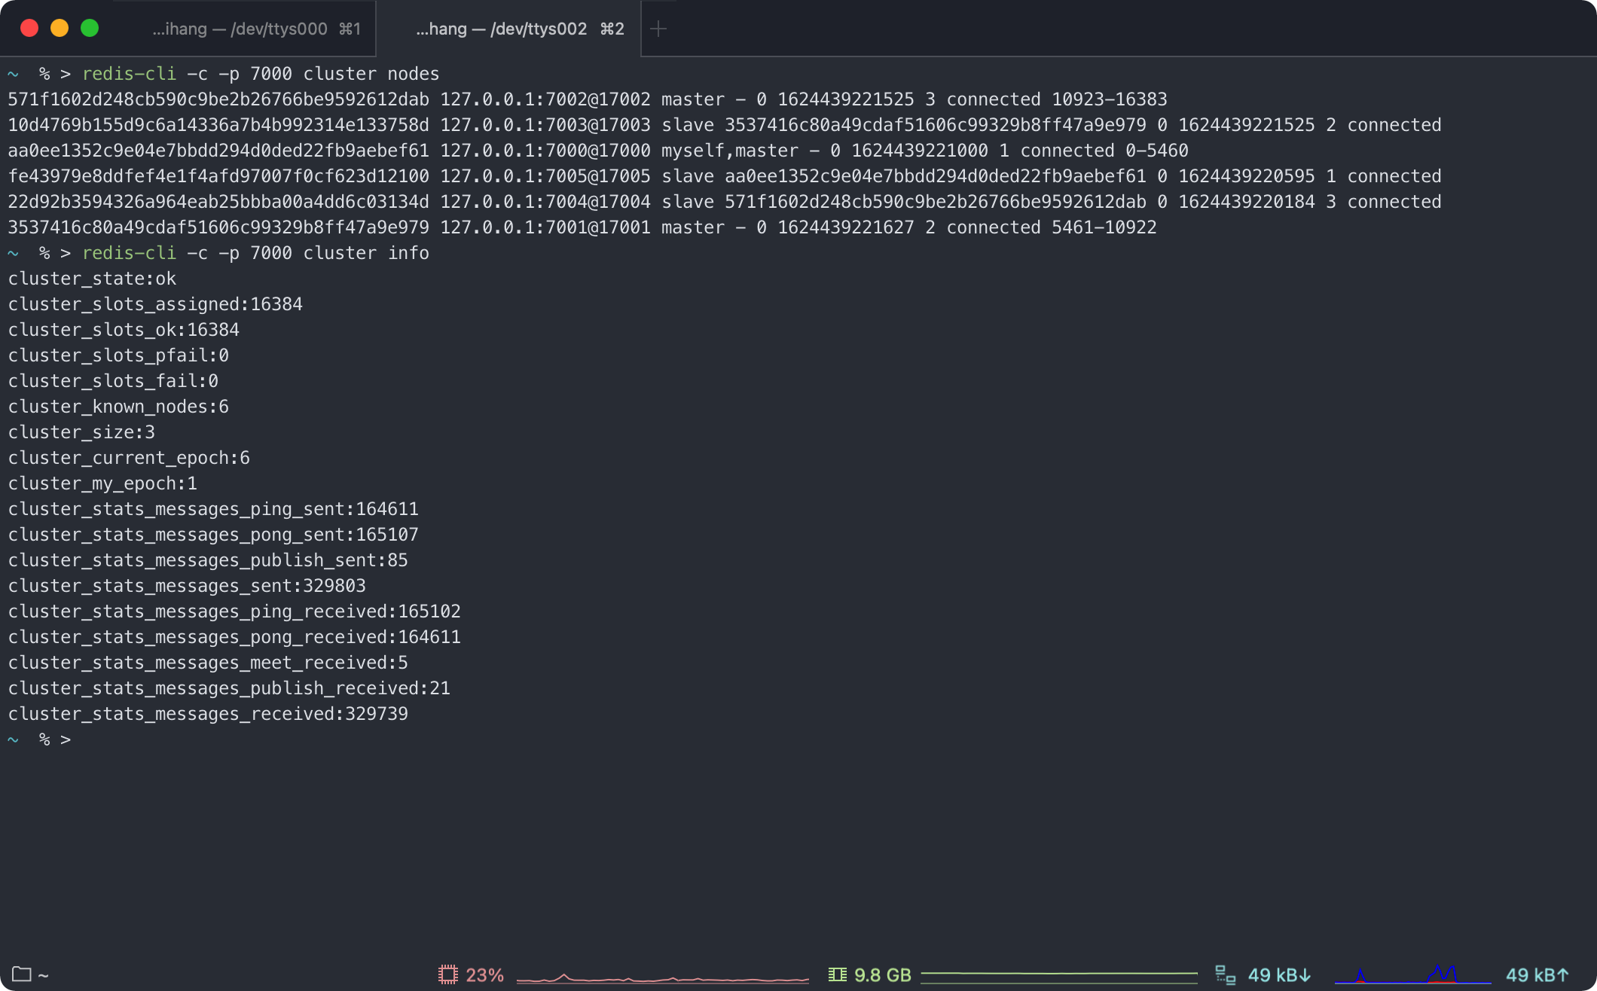Open a new terminal tab with plus

658,29
